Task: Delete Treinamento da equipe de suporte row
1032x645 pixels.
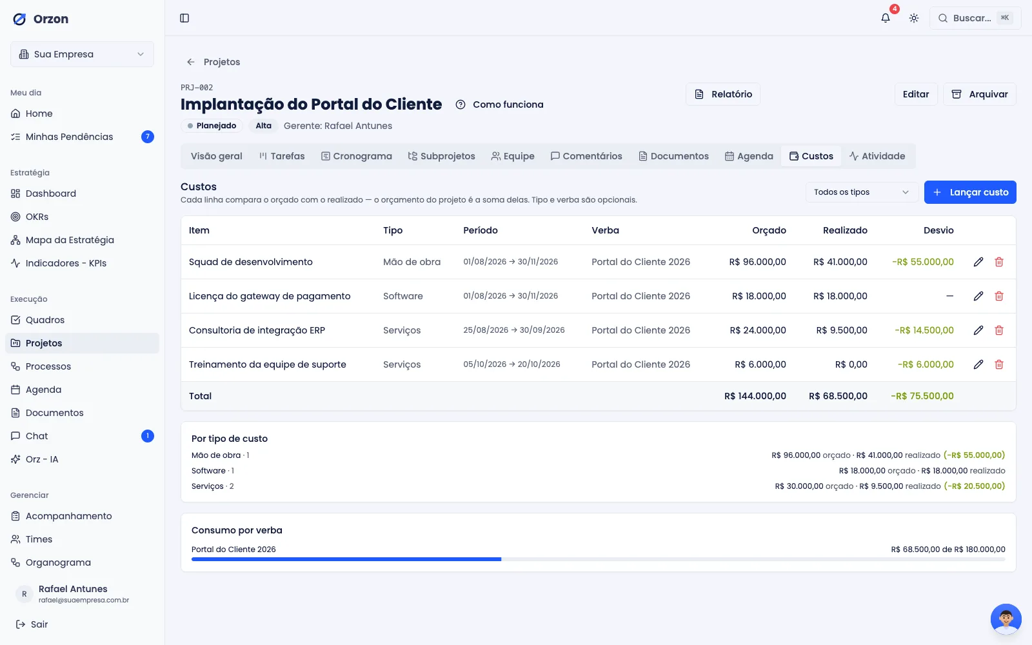Action: click(x=999, y=364)
